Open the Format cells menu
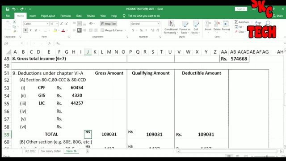286x161 pixels. tap(226, 26)
